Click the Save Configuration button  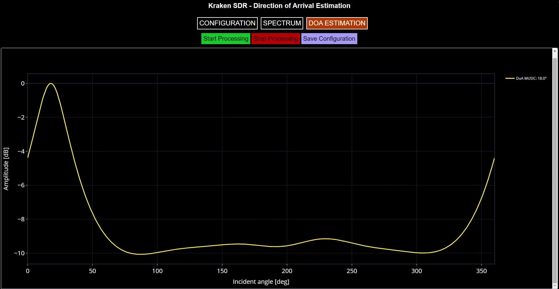click(x=329, y=39)
